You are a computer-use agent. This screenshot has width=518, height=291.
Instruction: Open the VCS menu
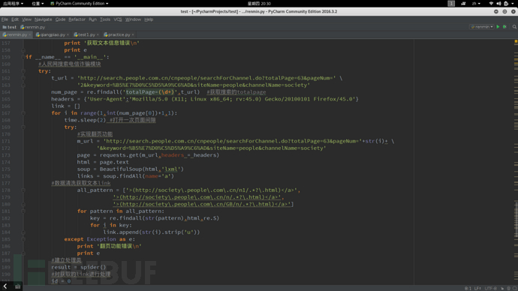tap(118, 19)
